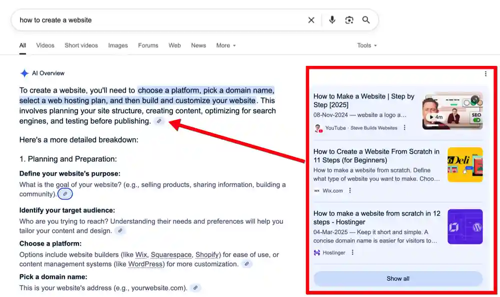Click 'Pick a domain name:' heading

coord(53,277)
